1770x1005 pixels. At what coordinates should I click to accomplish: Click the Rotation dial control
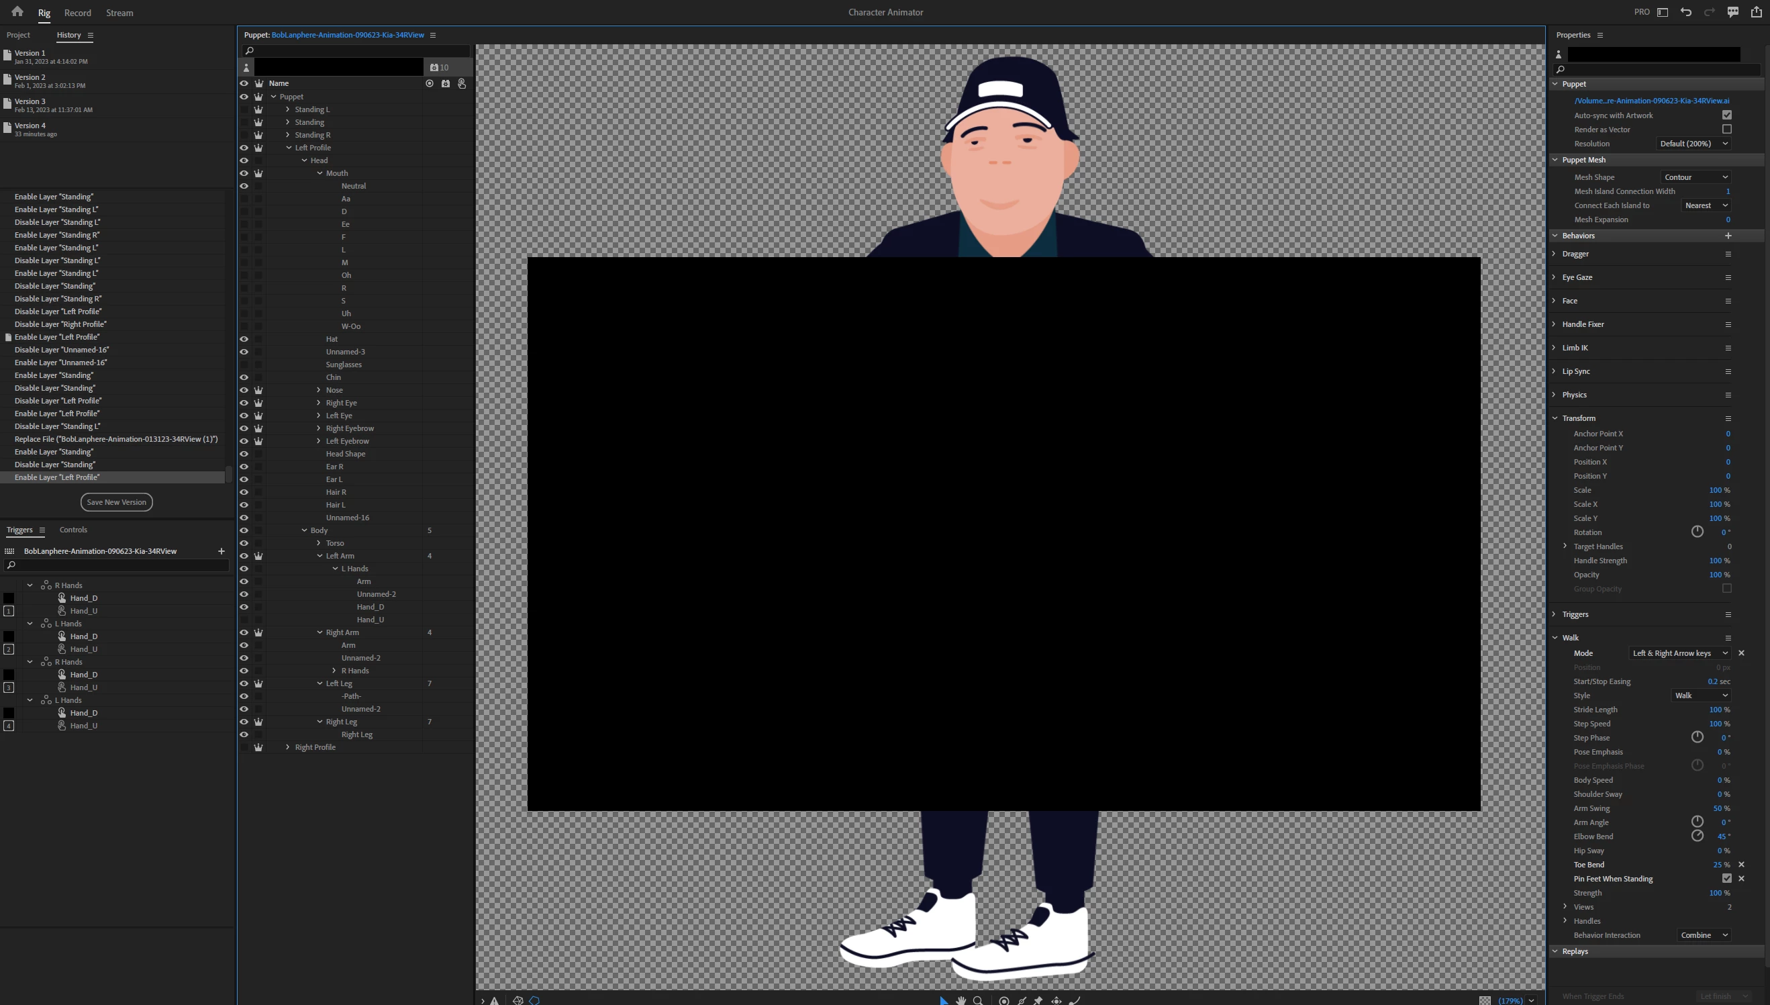(1697, 532)
